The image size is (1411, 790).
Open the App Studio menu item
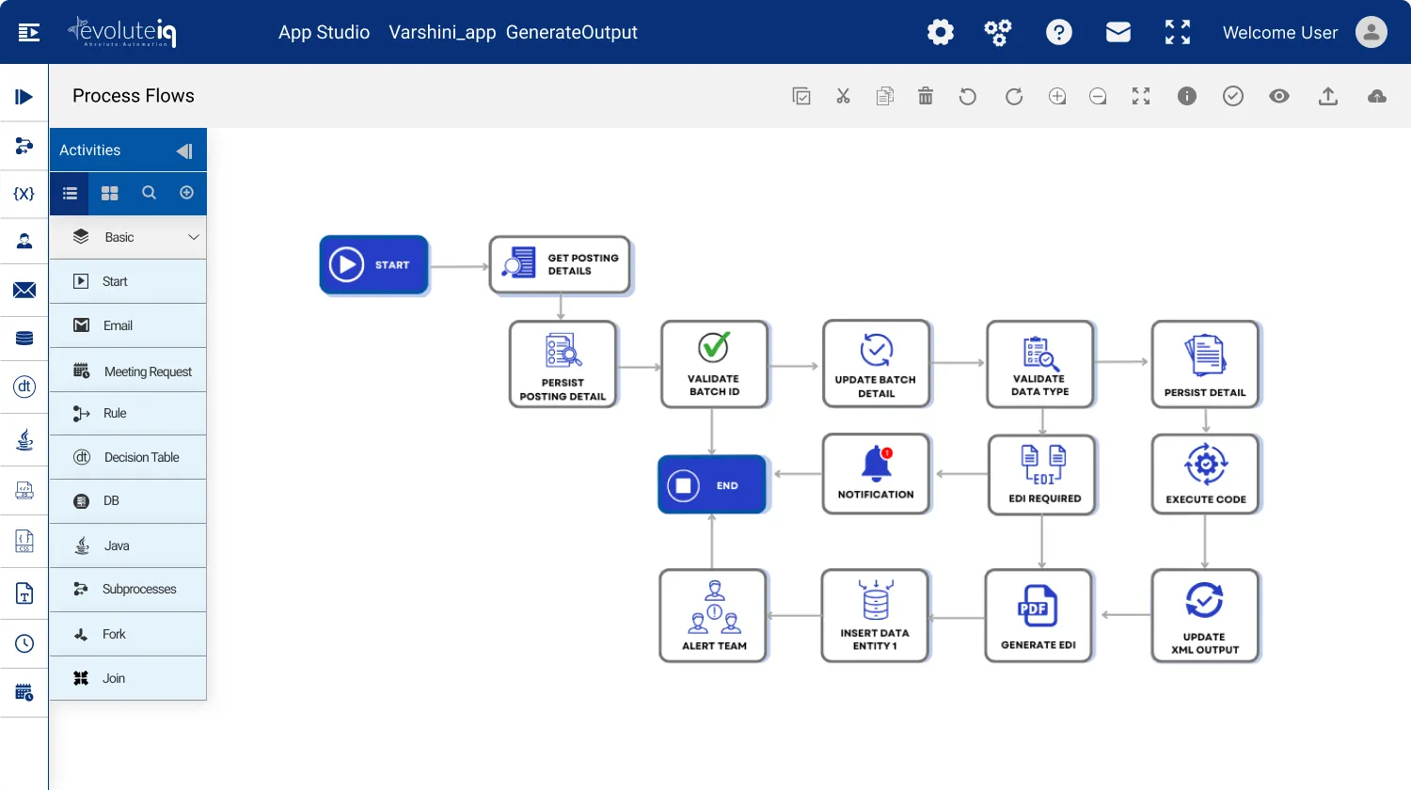(x=324, y=32)
